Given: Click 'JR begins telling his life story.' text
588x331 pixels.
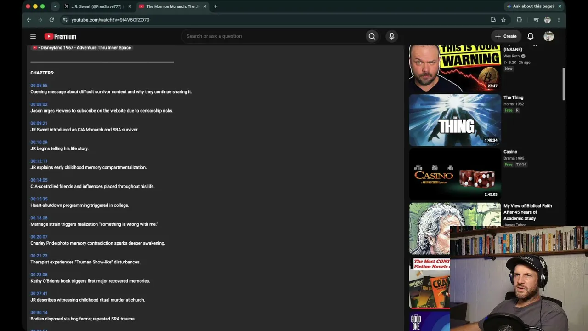Looking at the screenshot, I should pos(59,148).
